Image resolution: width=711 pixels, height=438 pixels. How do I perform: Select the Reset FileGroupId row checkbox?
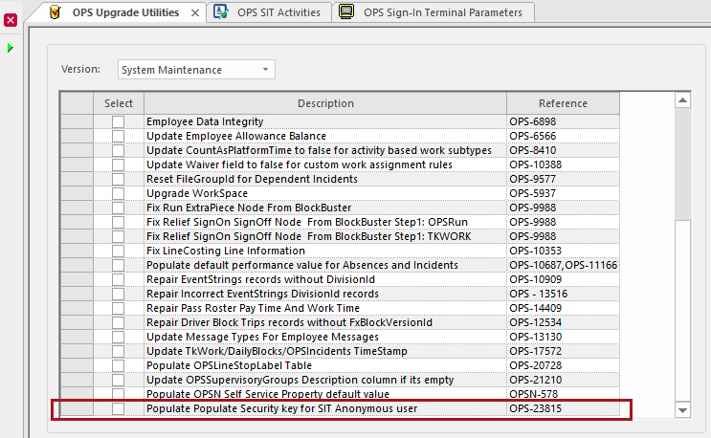point(119,179)
